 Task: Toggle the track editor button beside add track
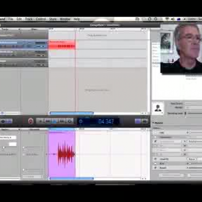pyautogui.click(x=9, y=121)
